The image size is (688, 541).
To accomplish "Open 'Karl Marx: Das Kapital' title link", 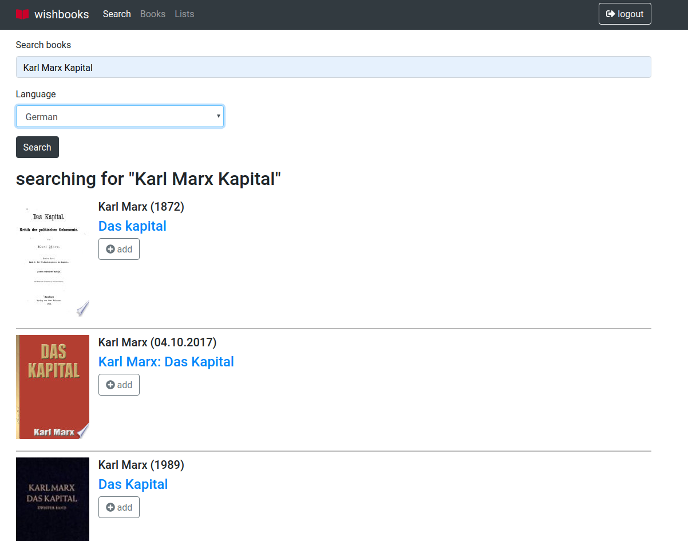I will [166, 362].
